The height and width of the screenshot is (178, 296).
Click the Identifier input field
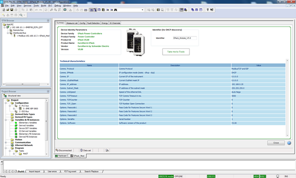pos(185,38)
